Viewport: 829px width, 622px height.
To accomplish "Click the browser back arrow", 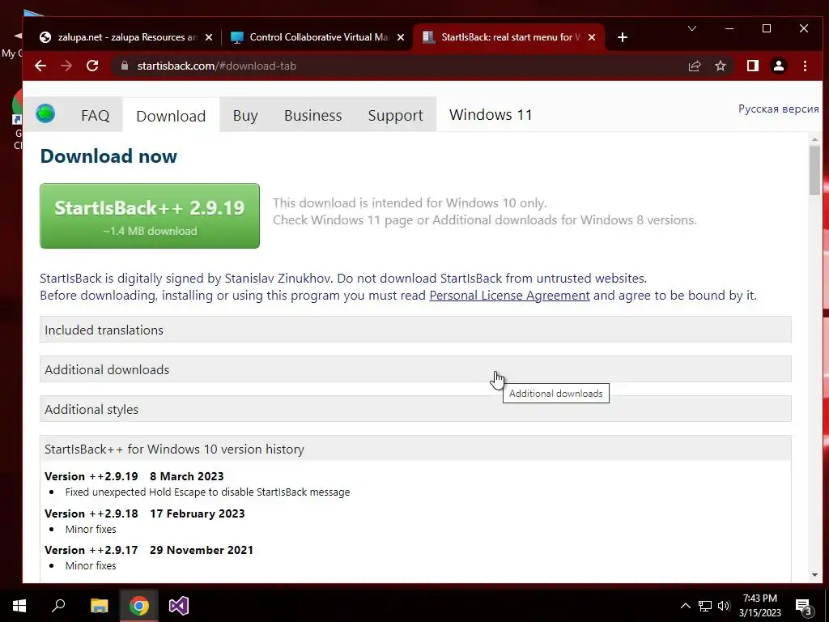I will click(40, 66).
